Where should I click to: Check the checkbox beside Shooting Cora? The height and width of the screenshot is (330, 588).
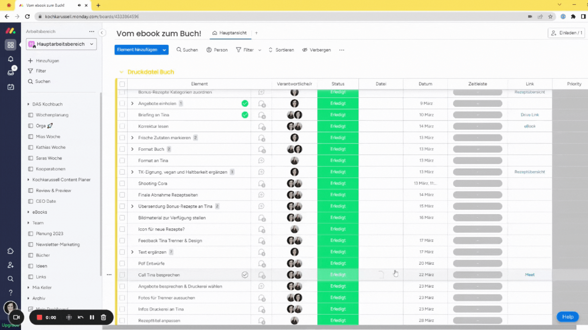coord(122,183)
